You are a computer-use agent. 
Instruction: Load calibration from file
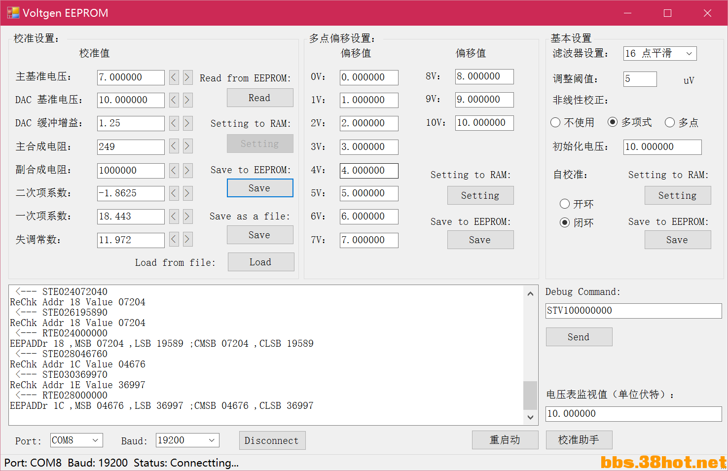coord(261,262)
